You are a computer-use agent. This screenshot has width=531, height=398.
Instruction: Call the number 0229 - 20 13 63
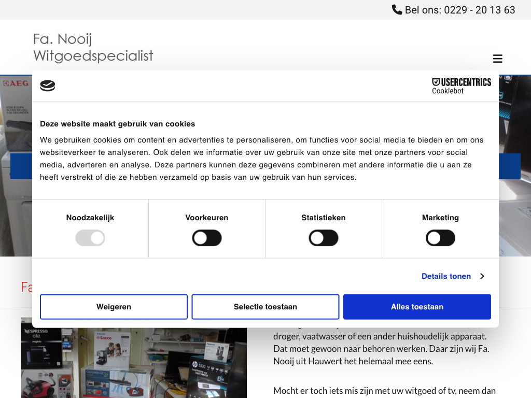tap(479, 10)
